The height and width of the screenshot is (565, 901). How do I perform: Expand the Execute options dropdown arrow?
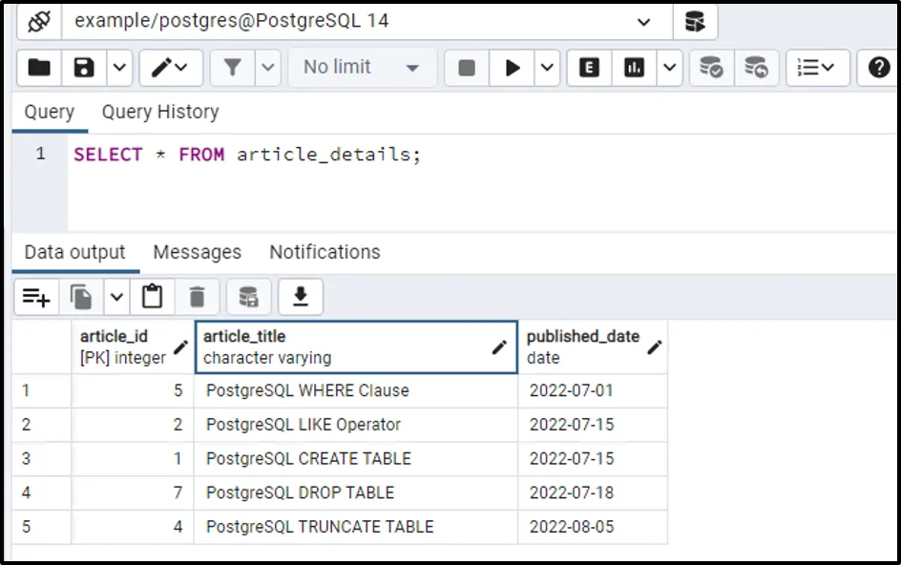tap(547, 68)
